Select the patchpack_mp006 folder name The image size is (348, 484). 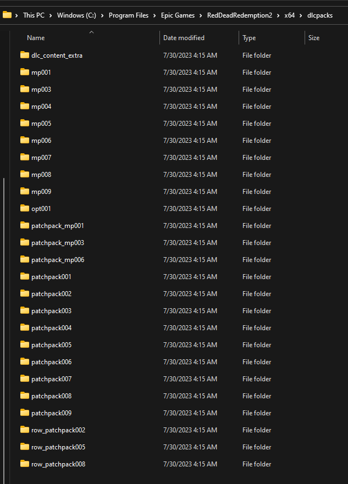[58, 260]
